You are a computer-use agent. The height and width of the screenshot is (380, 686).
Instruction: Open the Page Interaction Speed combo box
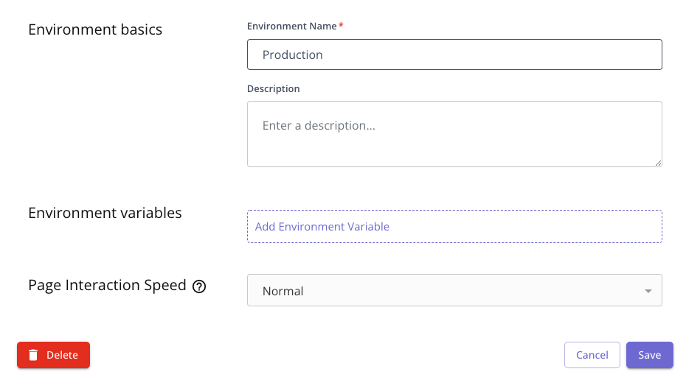[454, 291]
